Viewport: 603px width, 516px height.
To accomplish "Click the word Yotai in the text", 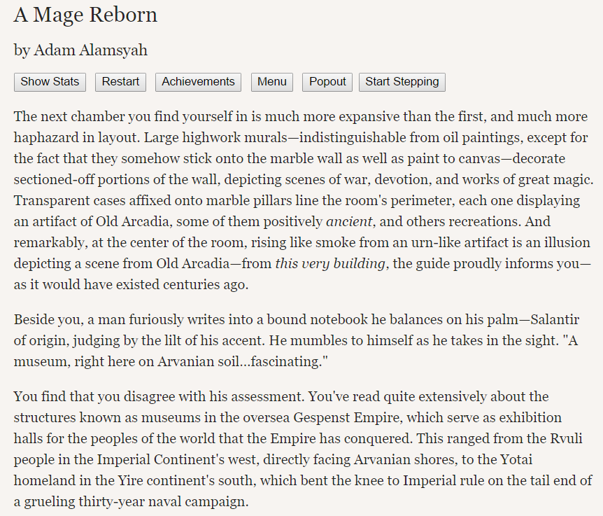I will click(x=516, y=460).
